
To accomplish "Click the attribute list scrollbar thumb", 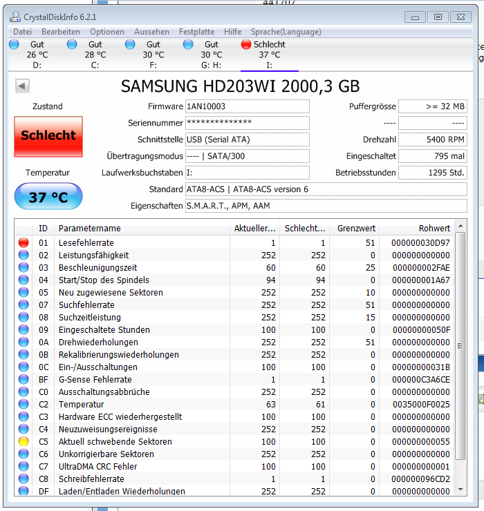I will click(460, 346).
